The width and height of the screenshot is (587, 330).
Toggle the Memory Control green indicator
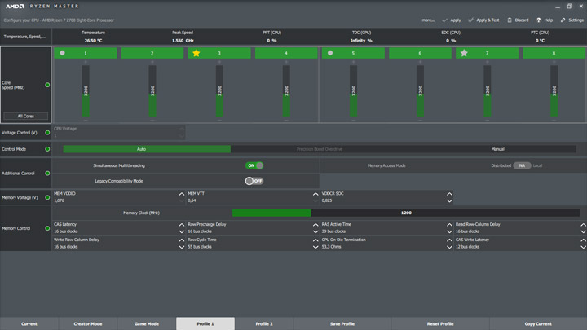coord(47,228)
